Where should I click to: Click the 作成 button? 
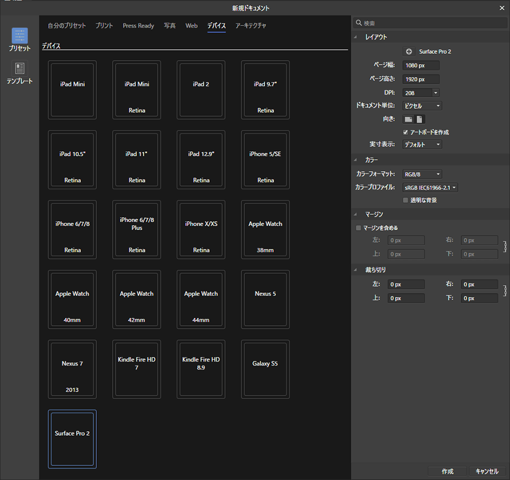pyautogui.click(x=447, y=471)
